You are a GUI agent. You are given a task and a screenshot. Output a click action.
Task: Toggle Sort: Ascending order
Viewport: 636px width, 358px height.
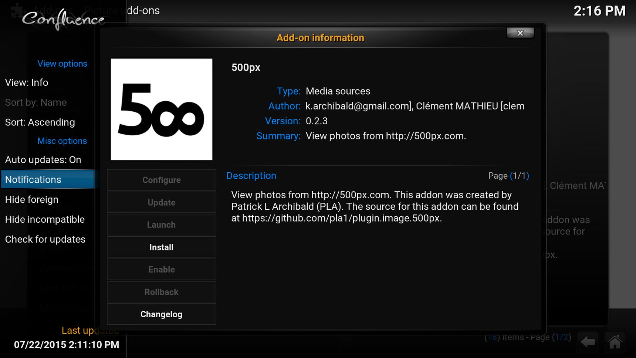(47, 122)
